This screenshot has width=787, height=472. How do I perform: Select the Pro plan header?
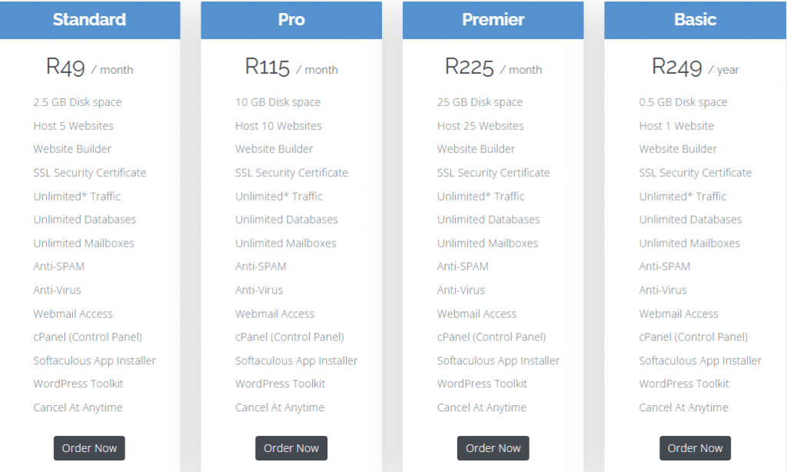(291, 19)
